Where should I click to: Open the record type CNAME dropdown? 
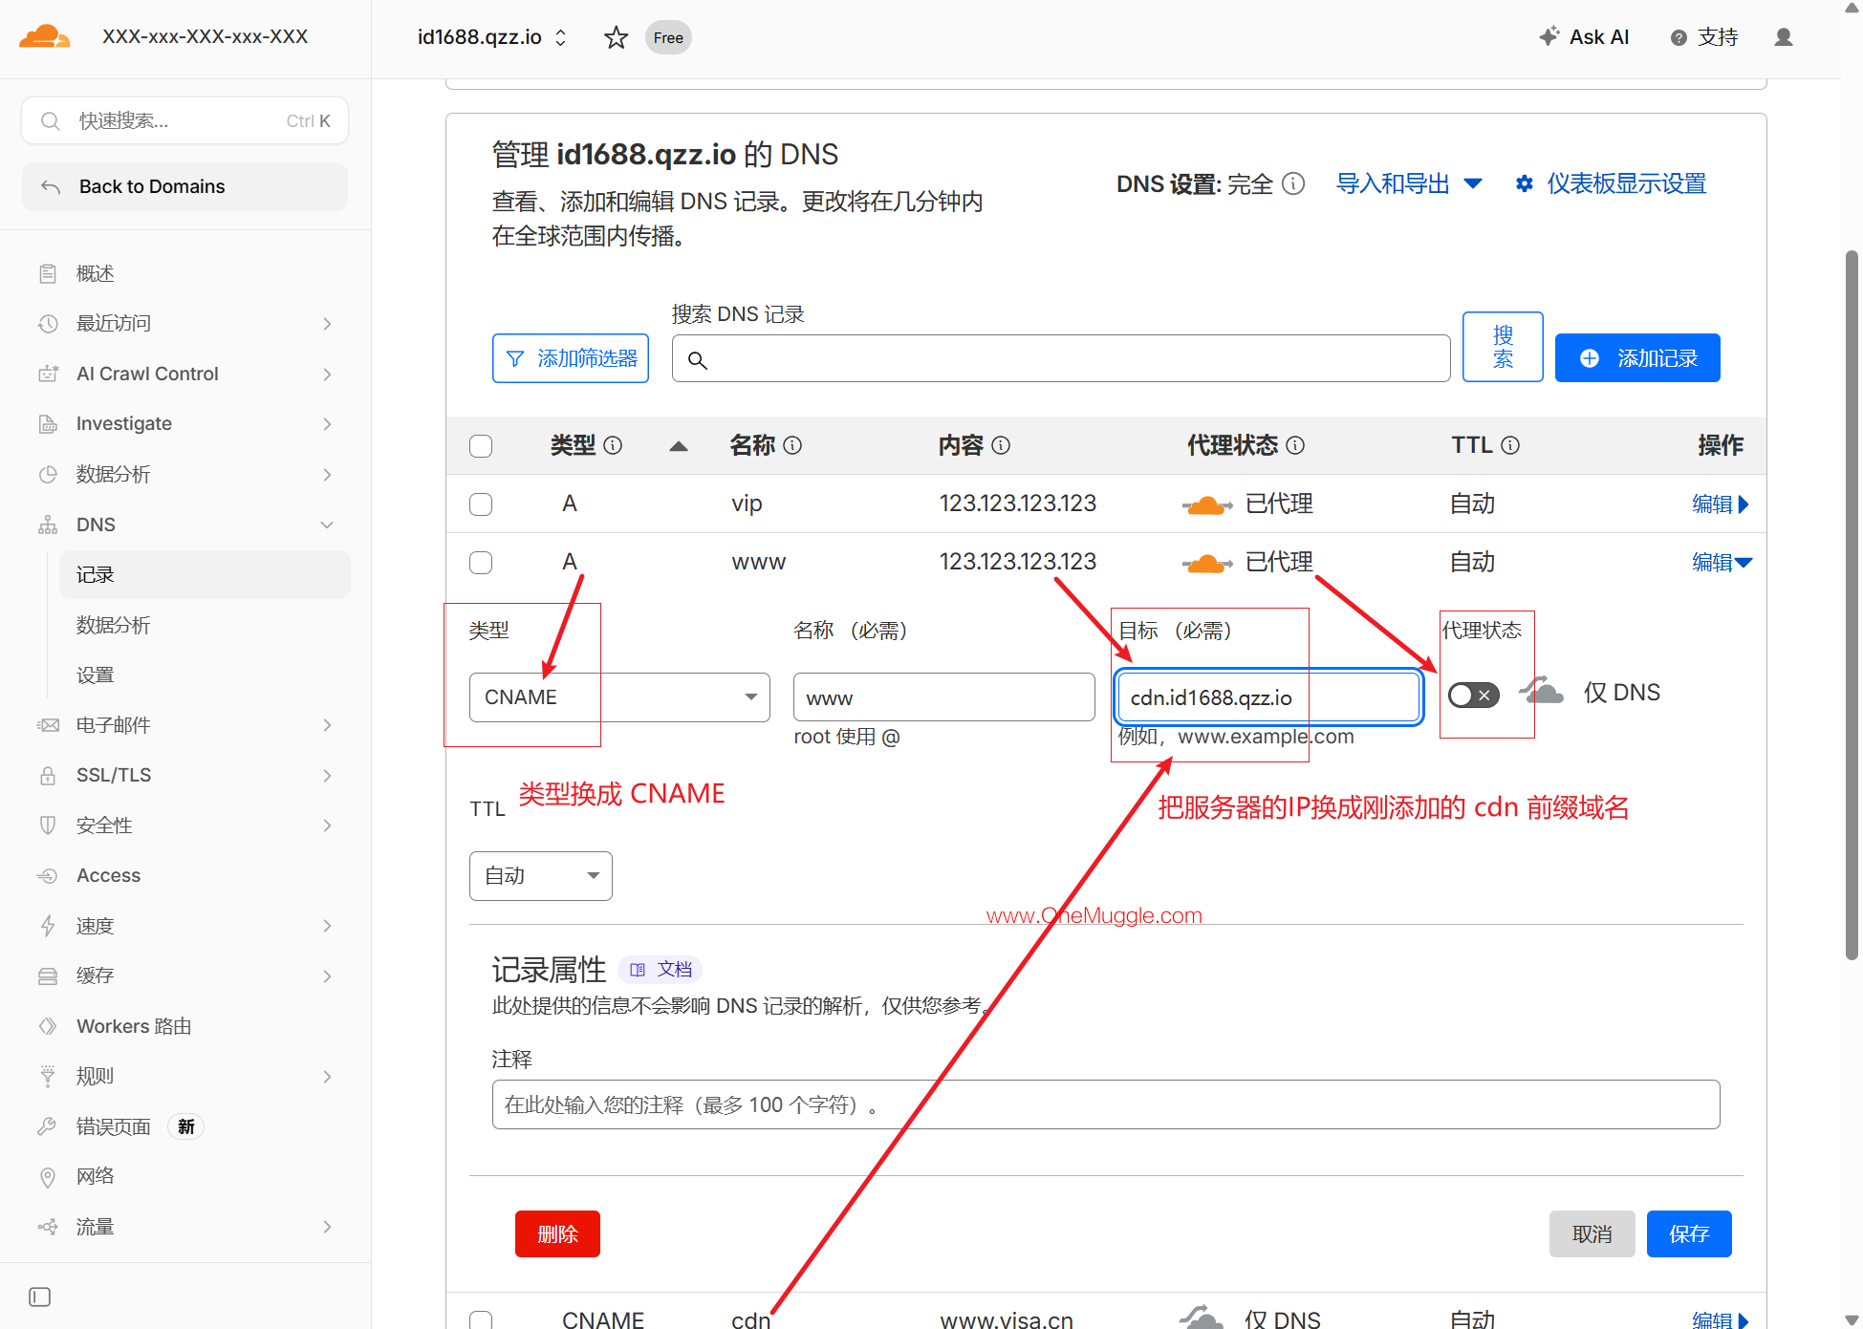pos(619,697)
